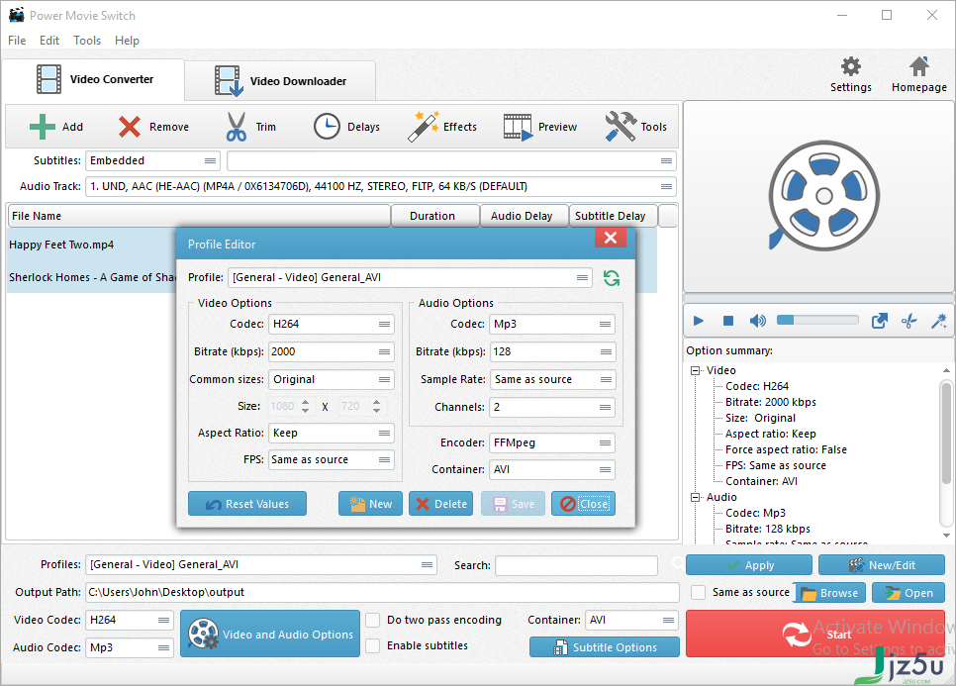Click the Apply button
Viewport: 956px width, 686px height.
pyautogui.click(x=749, y=565)
